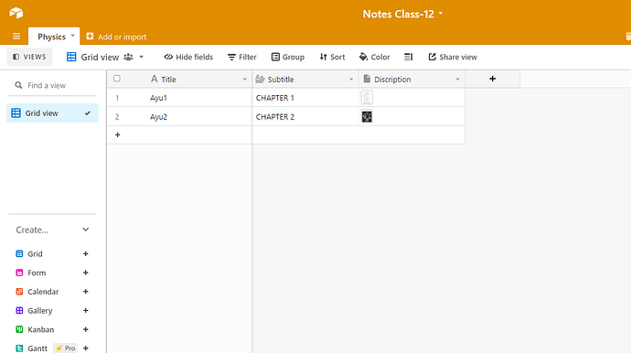Click the plus next to Grid
Image resolution: width=631 pixels, height=353 pixels.
pyautogui.click(x=86, y=254)
